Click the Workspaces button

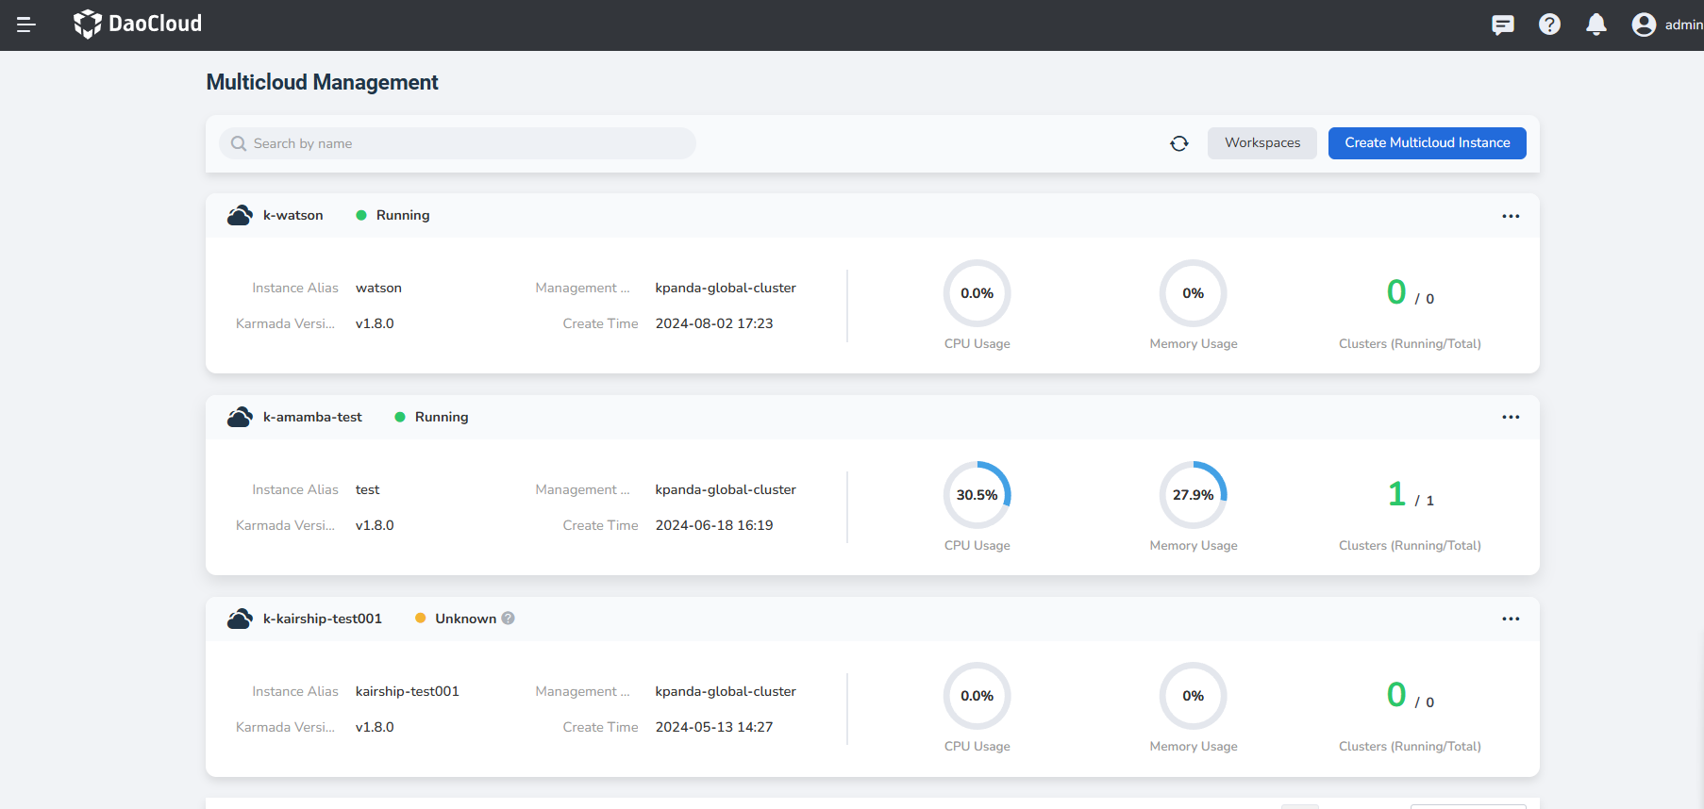click(x=1261, y=143)
